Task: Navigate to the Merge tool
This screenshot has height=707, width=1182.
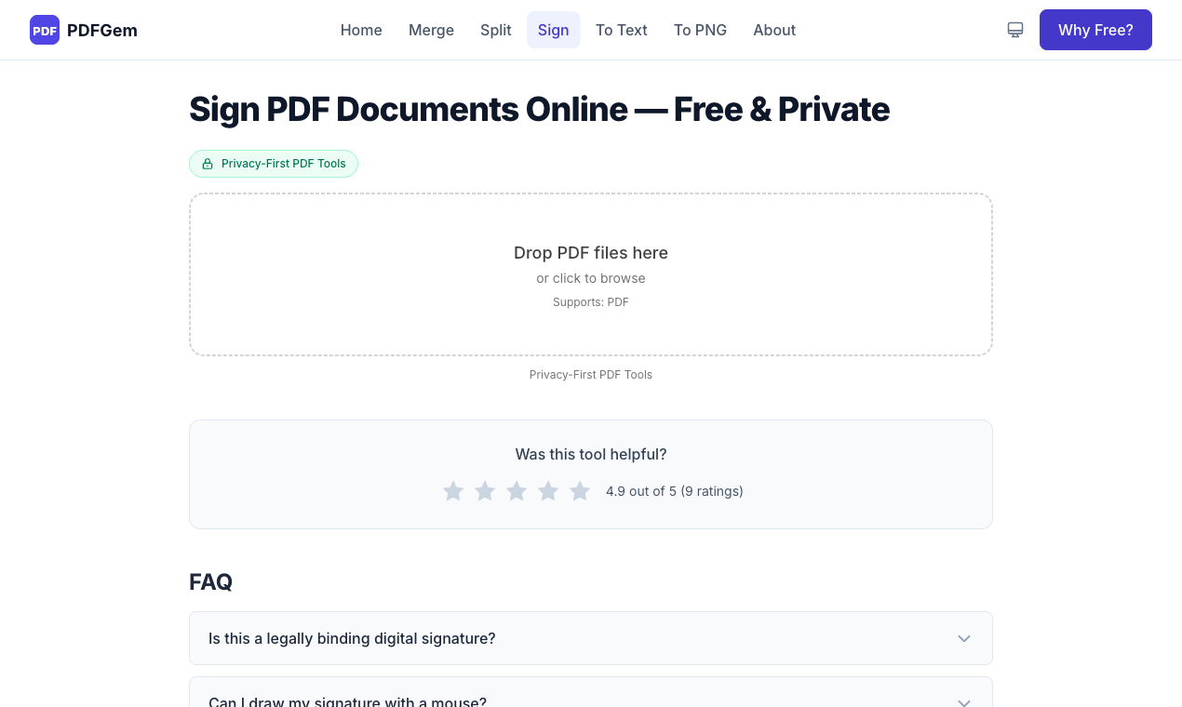Action: coord(431,30)
